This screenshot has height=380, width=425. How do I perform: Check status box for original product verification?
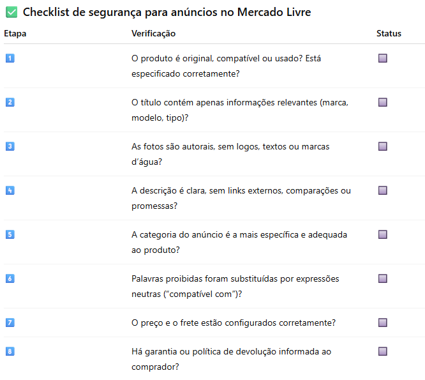click(x=383, y=58)
